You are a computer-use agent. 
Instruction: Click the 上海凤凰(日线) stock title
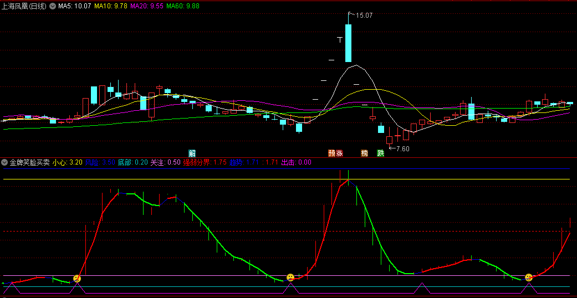click(24, 6)
